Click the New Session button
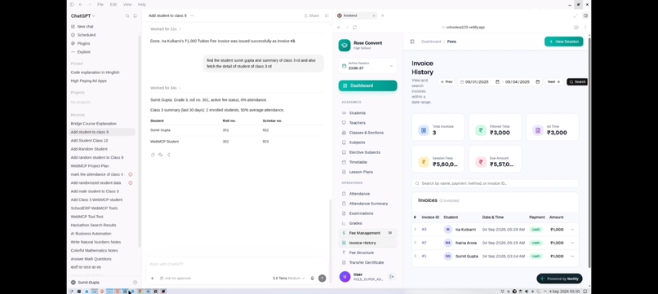 click(563, 42)
